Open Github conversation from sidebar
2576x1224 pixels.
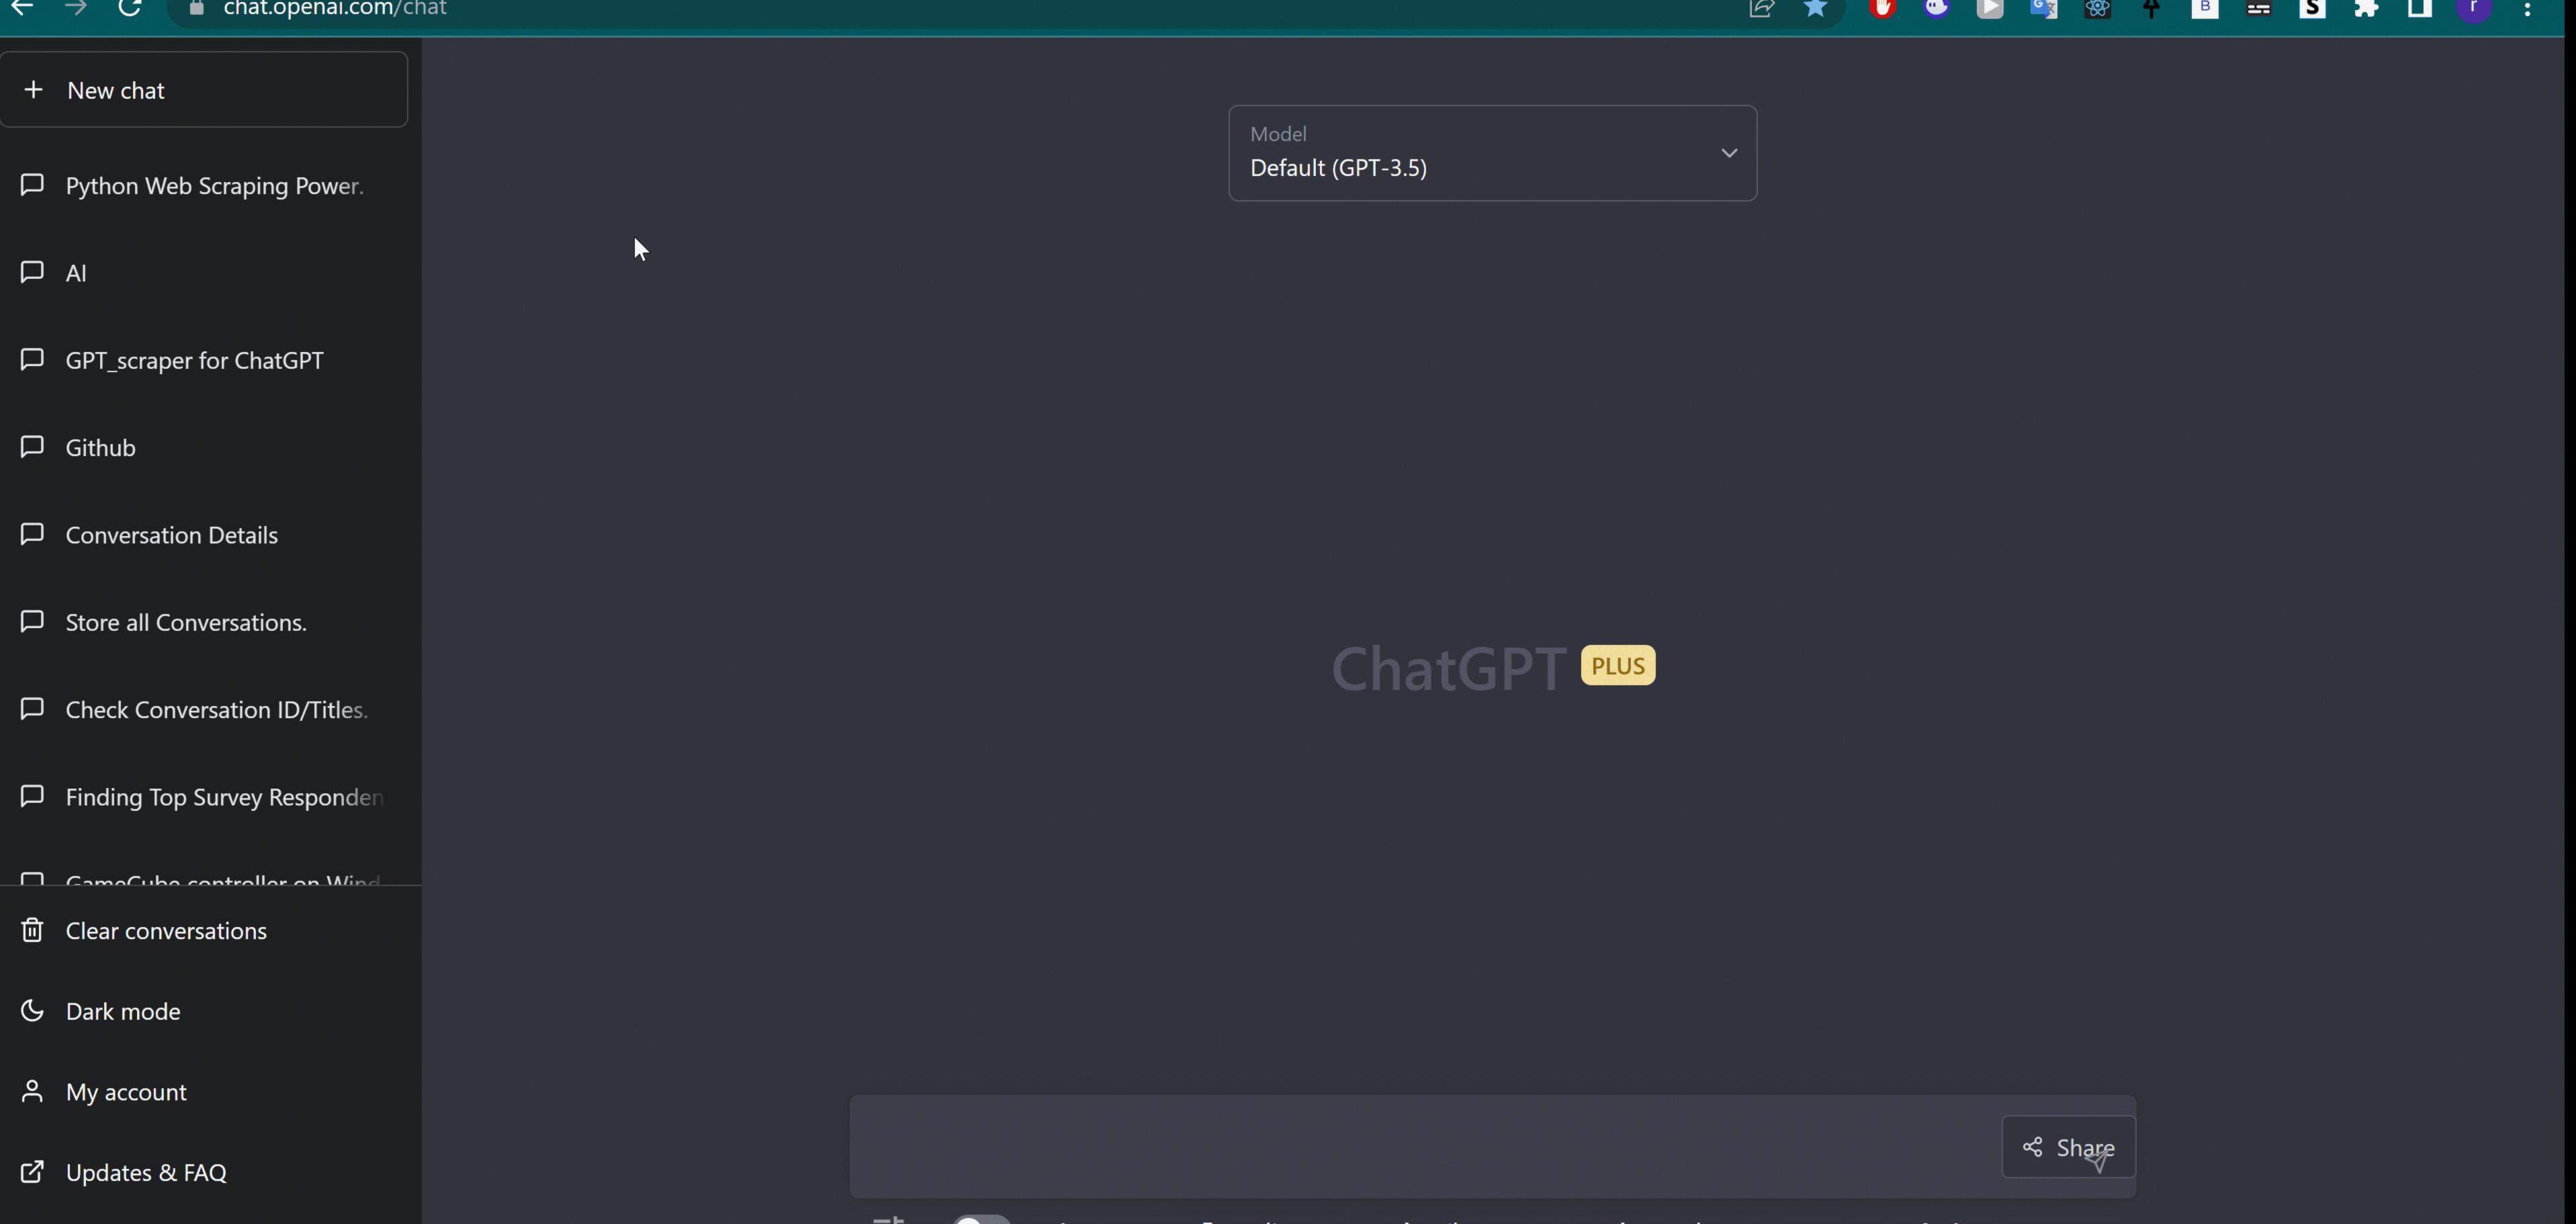point(99,447)
